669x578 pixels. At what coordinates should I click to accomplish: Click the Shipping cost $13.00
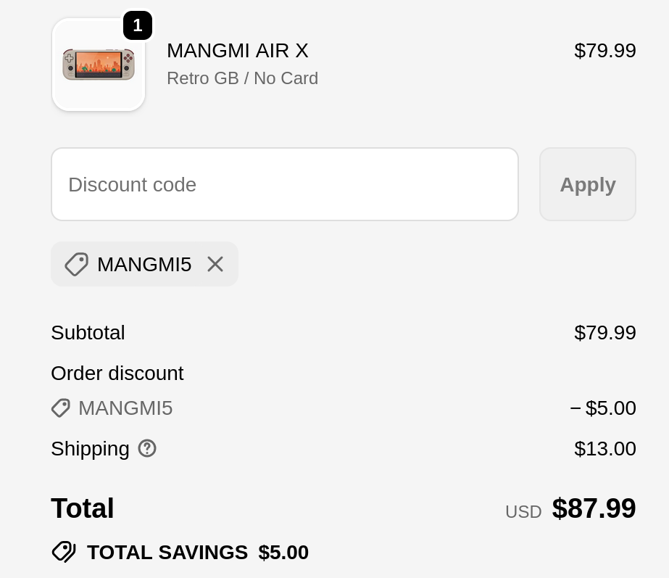(x=605, y=449)
